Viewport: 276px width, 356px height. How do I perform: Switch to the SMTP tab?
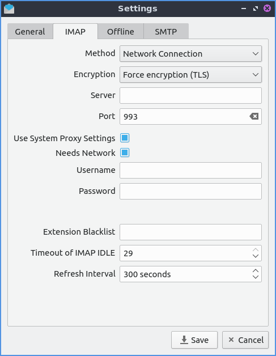tap(166, 32)
